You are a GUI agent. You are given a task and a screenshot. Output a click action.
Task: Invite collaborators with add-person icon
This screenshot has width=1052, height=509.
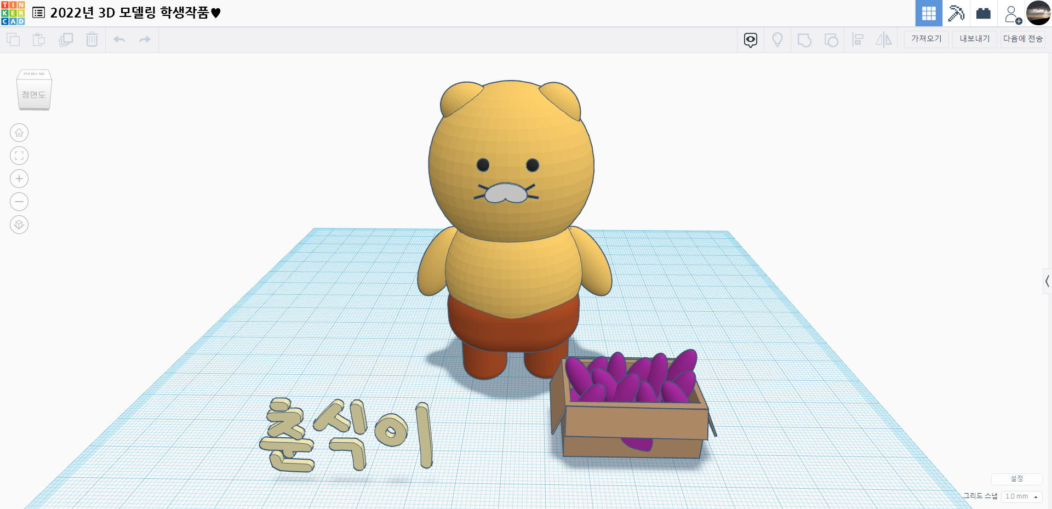[1013, 14]
